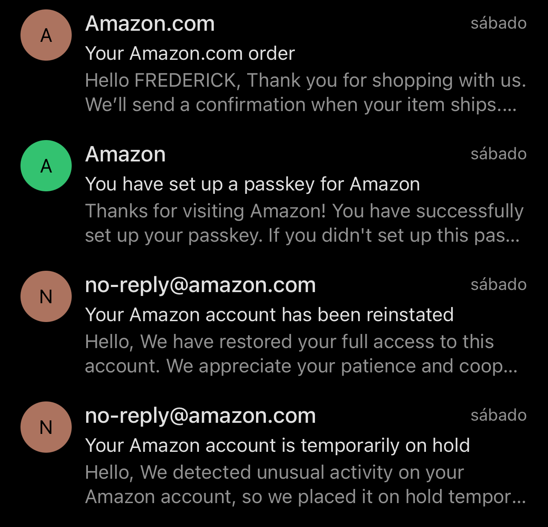Click the no-reply@amazon.com sender above the reinstated subject
Viewport: 548px width, 527px height.
(200, 285)
